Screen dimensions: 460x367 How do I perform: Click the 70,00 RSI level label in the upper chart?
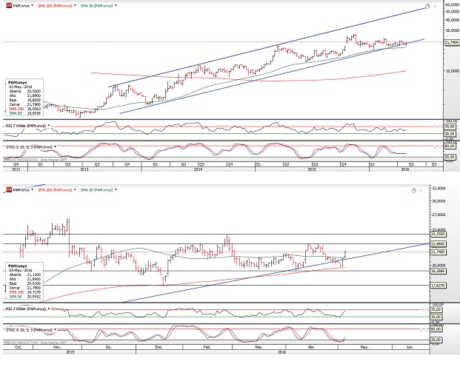pos(450,127)
